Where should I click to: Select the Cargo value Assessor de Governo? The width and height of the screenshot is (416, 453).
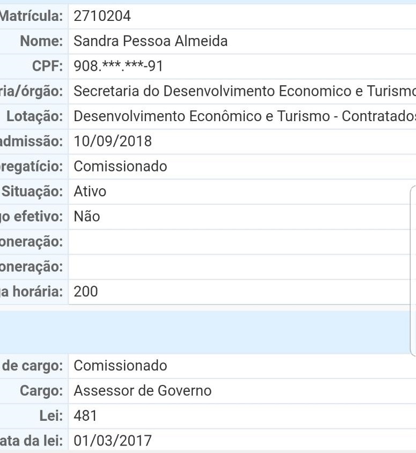pyautogui.click(x=142, y=391)
